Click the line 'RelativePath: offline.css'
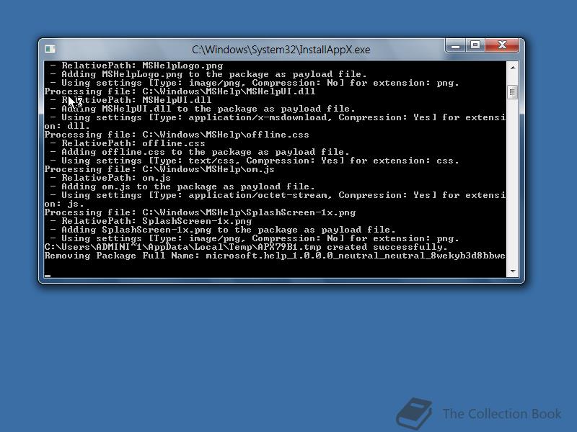This screenshot has width=577, height=432. click(x=128, y=143)
